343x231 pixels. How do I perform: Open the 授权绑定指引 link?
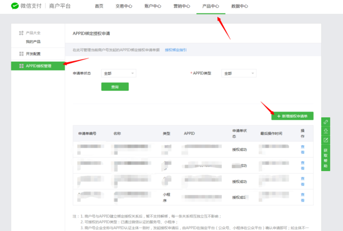[176, 50]
